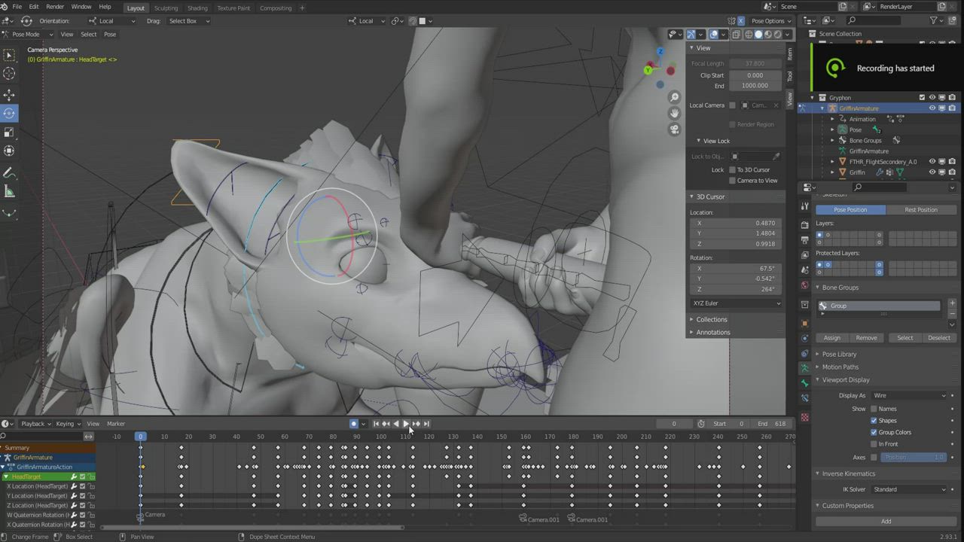Click the zoom magnifier viewport icon
The width and height of the screenshot is (964, 542).
[674, 97]
